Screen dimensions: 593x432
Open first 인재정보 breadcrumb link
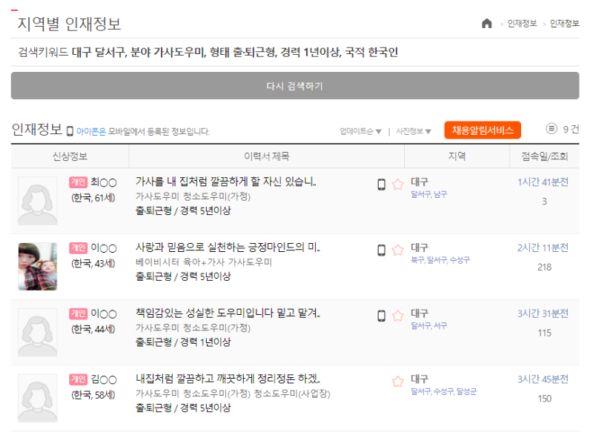click(x=522, y=24)
